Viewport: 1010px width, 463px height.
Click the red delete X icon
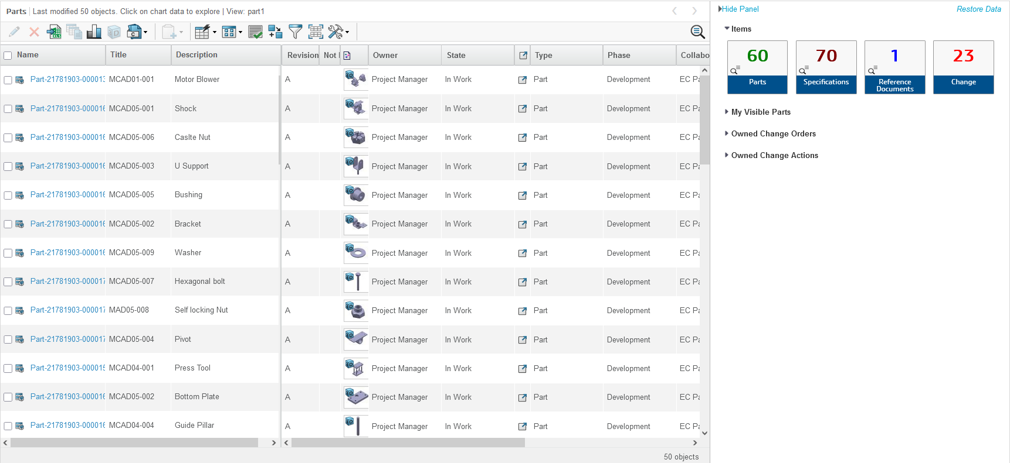click(35, 32)
